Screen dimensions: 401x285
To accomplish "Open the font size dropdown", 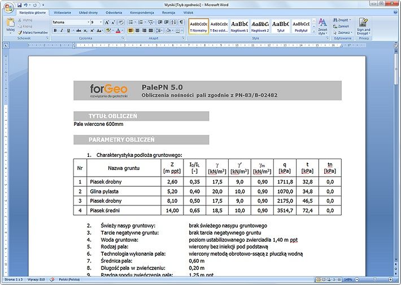I will (x=101, y=22).
